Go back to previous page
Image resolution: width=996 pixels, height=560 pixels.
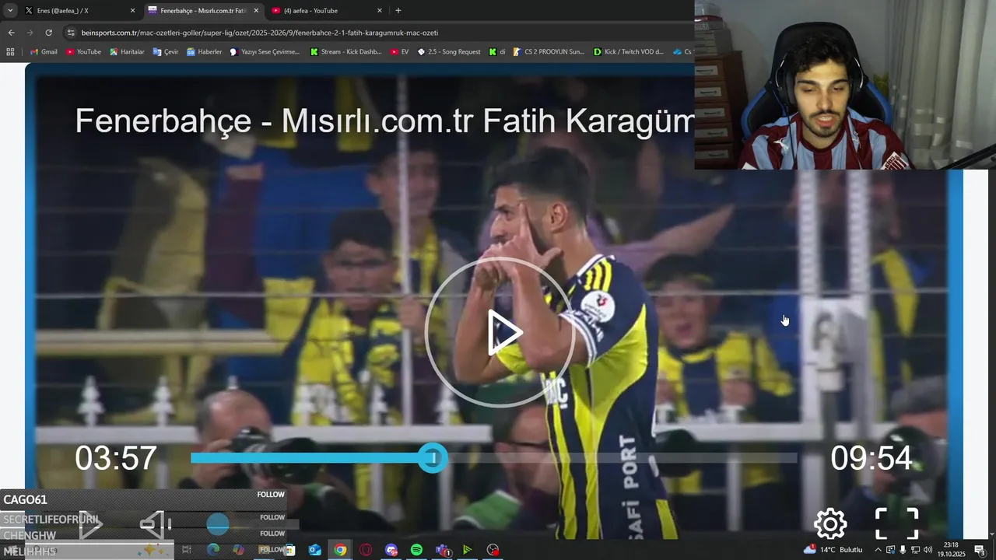(x=11, y=33)
